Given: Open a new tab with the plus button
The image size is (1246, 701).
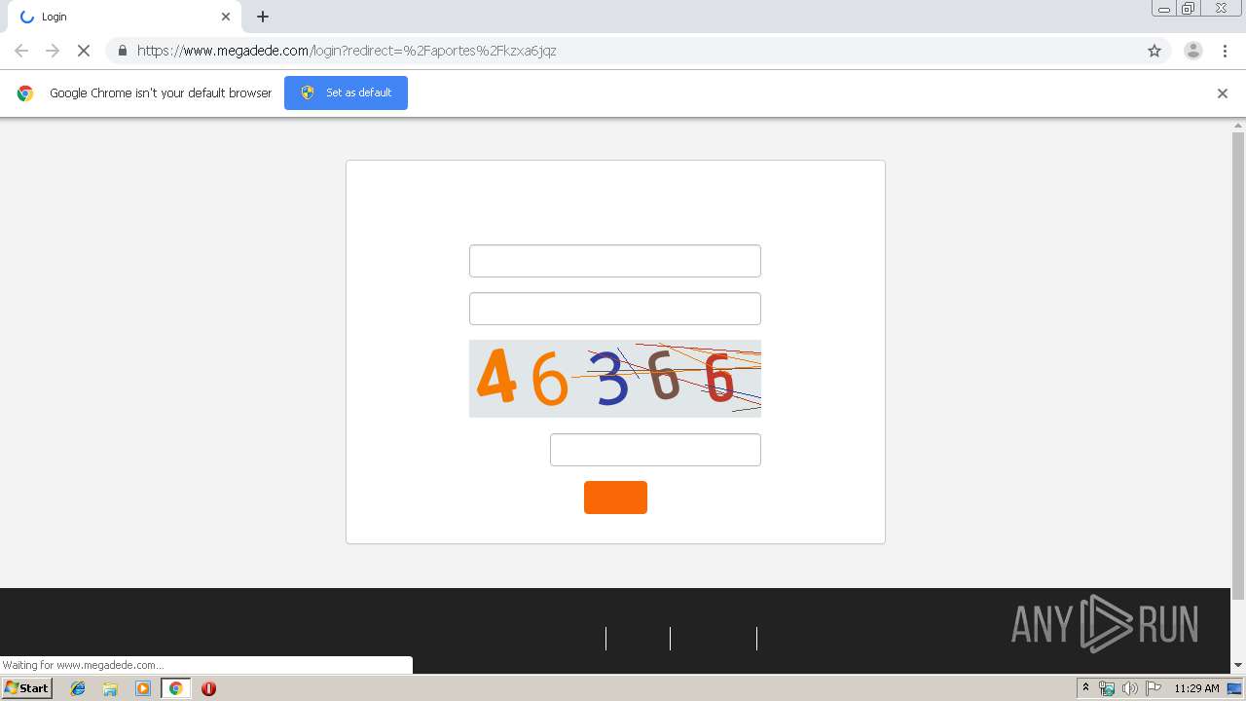Looking at the screenshot, I should coord(263,17).
